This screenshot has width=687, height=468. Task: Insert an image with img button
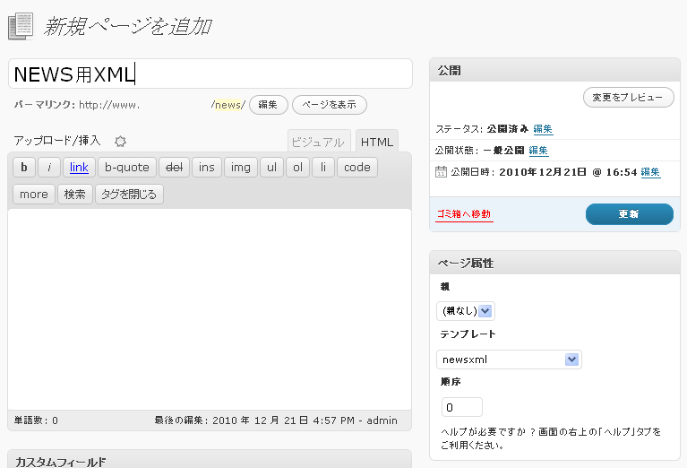(241, 167)
